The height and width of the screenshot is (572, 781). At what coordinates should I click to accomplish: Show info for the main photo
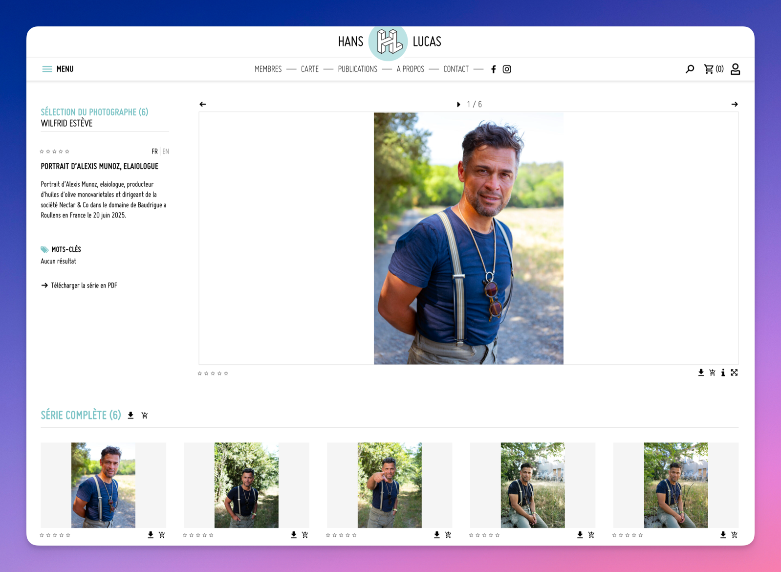coord(723,373)
